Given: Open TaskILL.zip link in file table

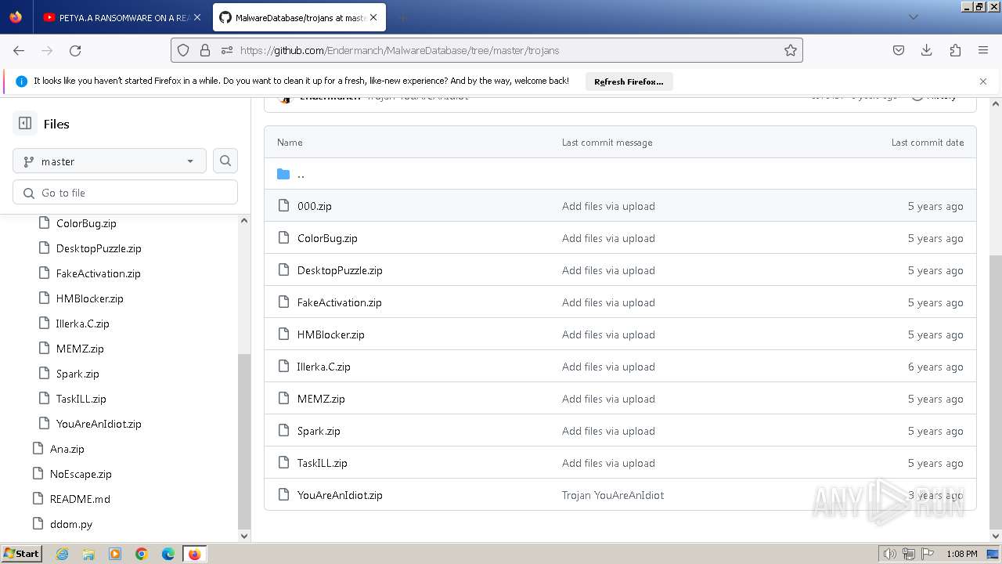Looking at the screenshot, I should [x=323, y=463].
